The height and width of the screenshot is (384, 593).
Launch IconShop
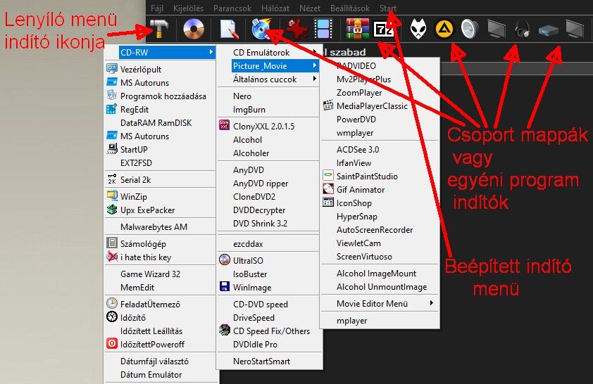point(380,203)
